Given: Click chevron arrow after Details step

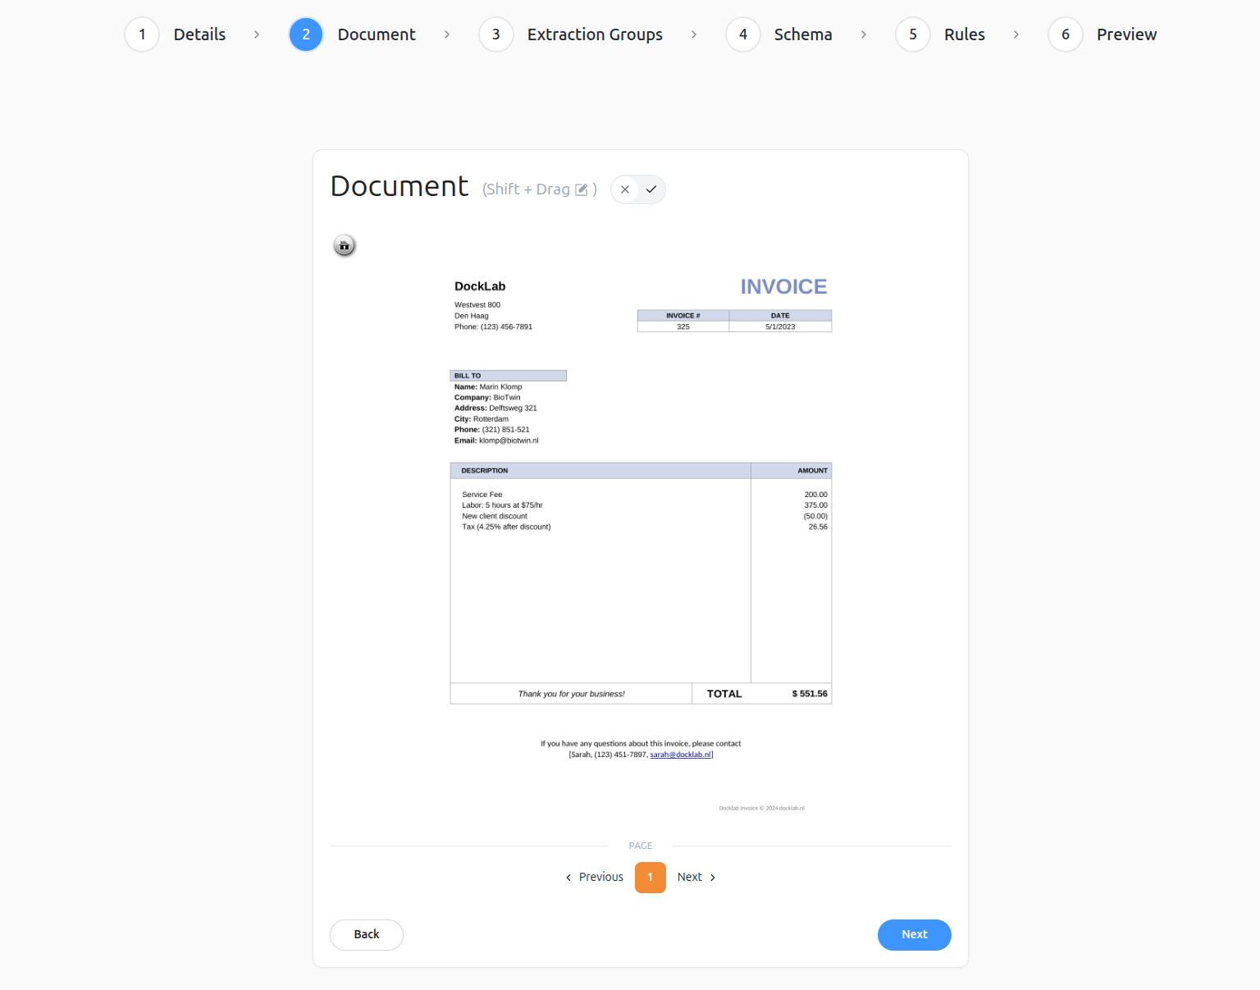Looking at the screenshot, I should point(257,34).
